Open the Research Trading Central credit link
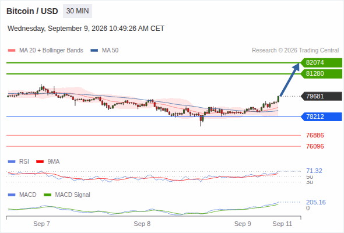This screenshot has height=233, width=344. [x=295, y=51]
